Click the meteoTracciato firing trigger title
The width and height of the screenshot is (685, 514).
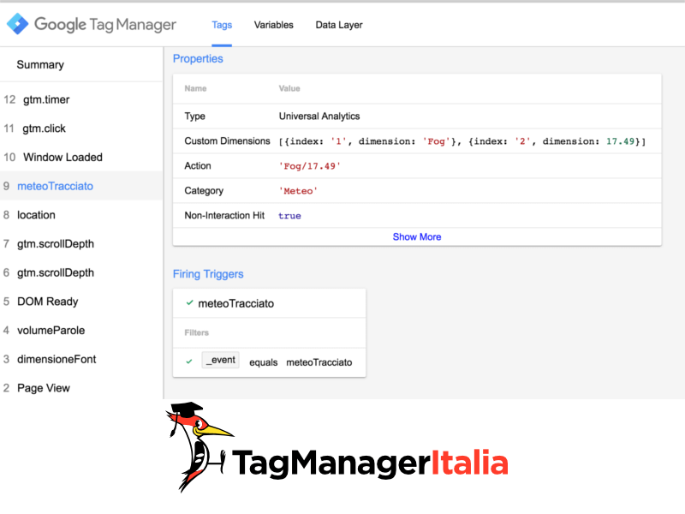tap(235, 303)
